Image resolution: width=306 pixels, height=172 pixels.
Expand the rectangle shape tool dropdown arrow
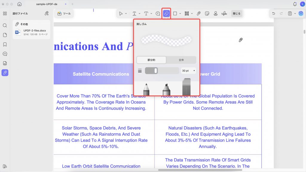pos(180,13)
